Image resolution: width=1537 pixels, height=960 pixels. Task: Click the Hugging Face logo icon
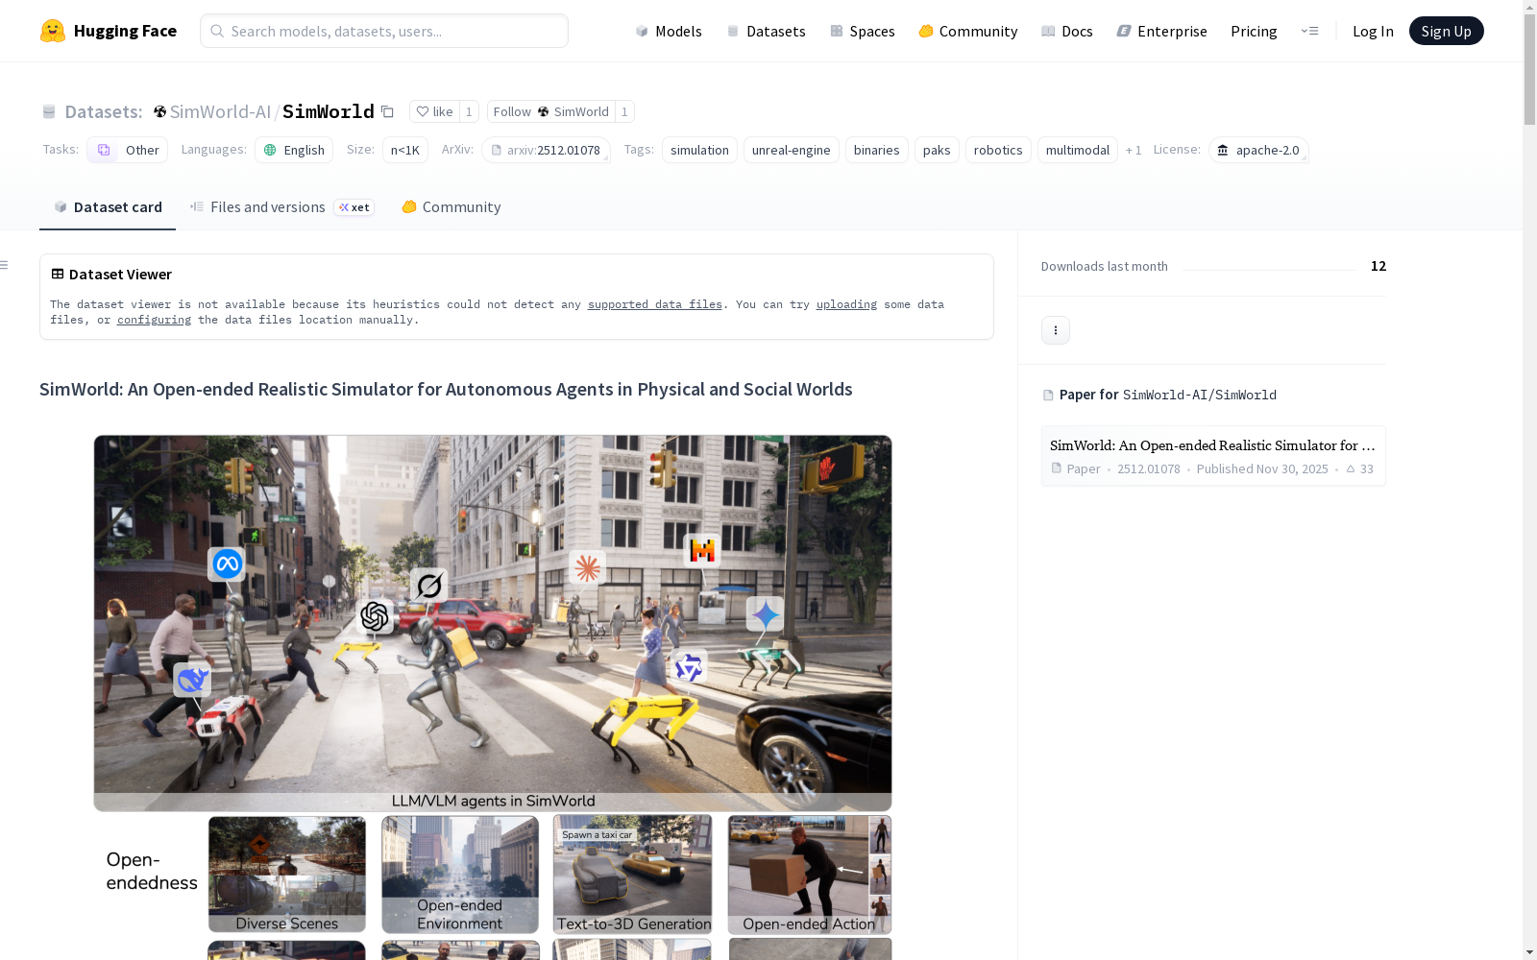click(x=53, y=31)
